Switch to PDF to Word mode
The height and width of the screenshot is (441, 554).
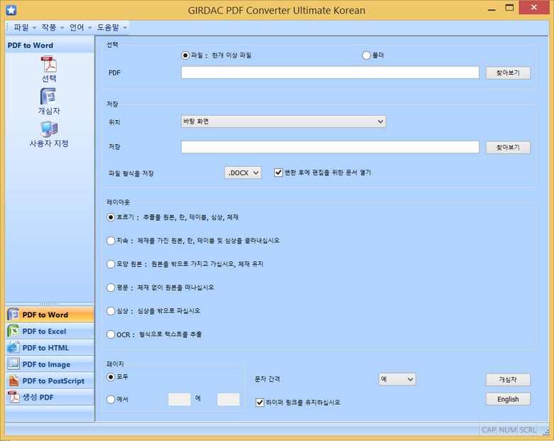pyautogui.click(x=50, y=315)
